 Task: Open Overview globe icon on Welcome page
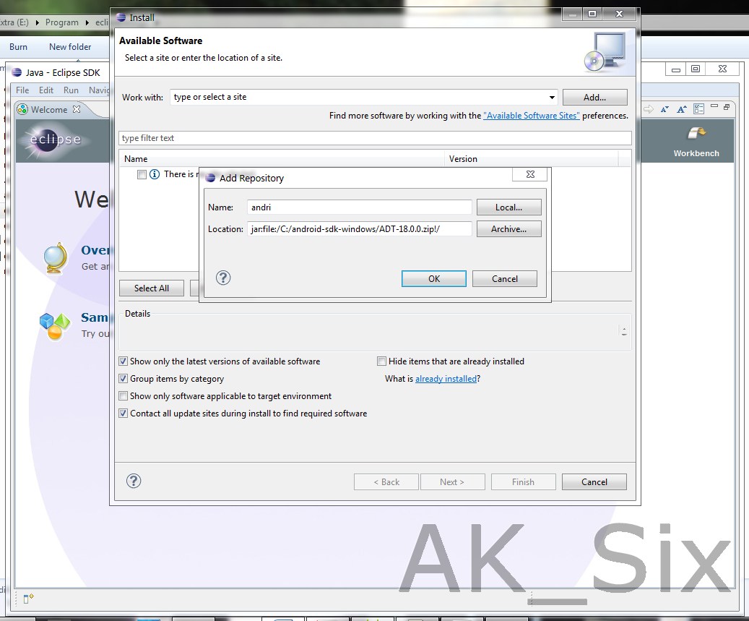tap(56, 258)
